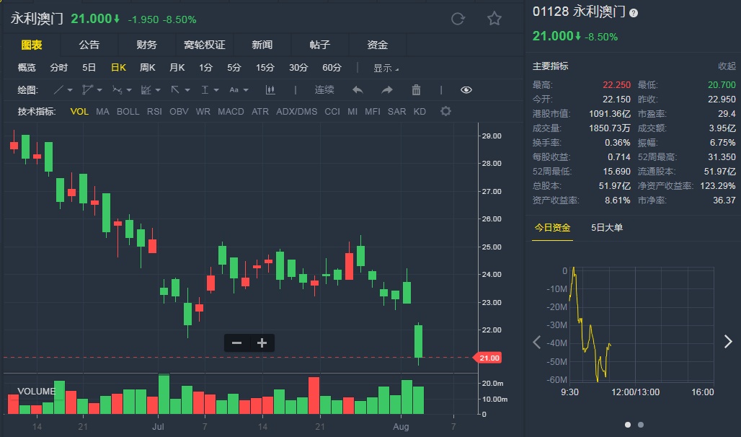Click the redo arrow in the drawing toolbar
The height and width of the screenshot is (437, 741).
click(387, 89)
